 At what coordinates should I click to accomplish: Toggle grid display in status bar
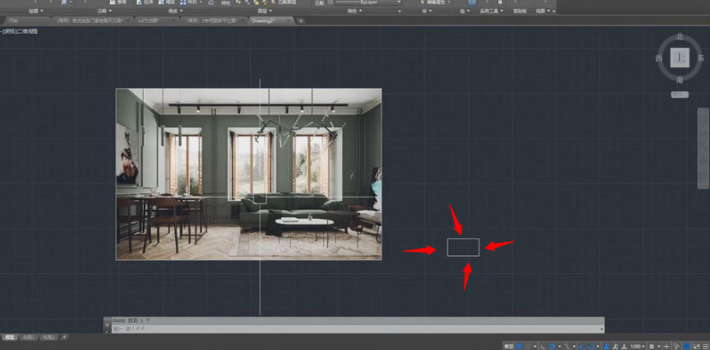pyautogui.click(x=518, y=346)
